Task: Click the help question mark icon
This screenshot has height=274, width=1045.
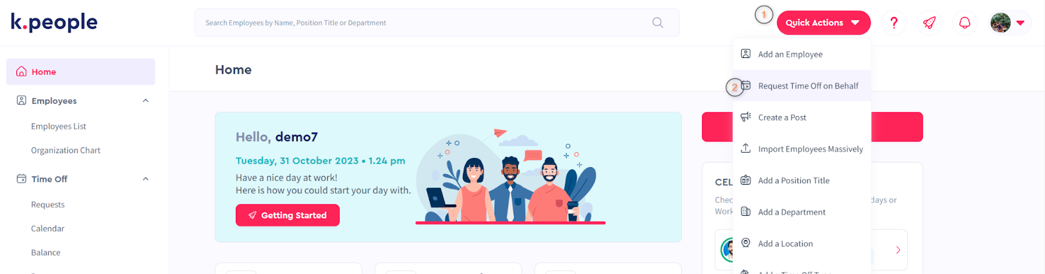Action: pyautogui.click(x=893, y=23)
